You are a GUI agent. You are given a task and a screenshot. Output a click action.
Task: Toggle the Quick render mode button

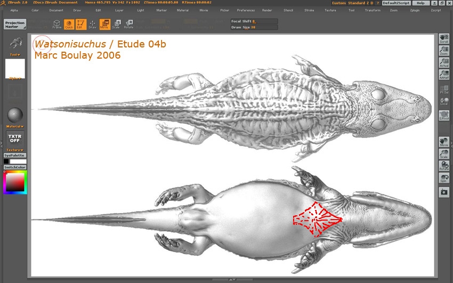click(69, 25)
